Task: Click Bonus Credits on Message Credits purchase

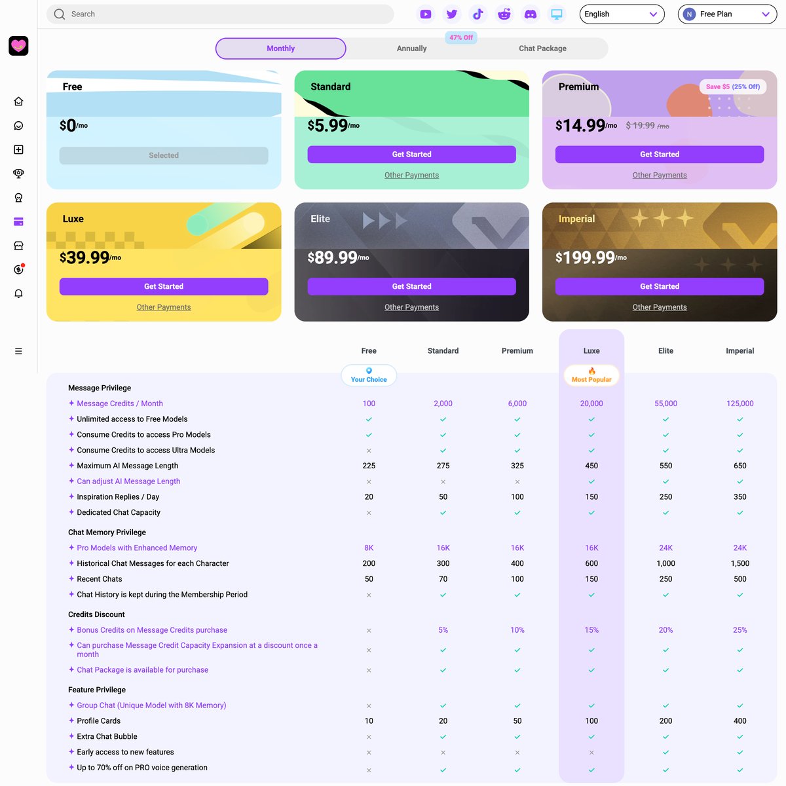Action: coord(152,630)
